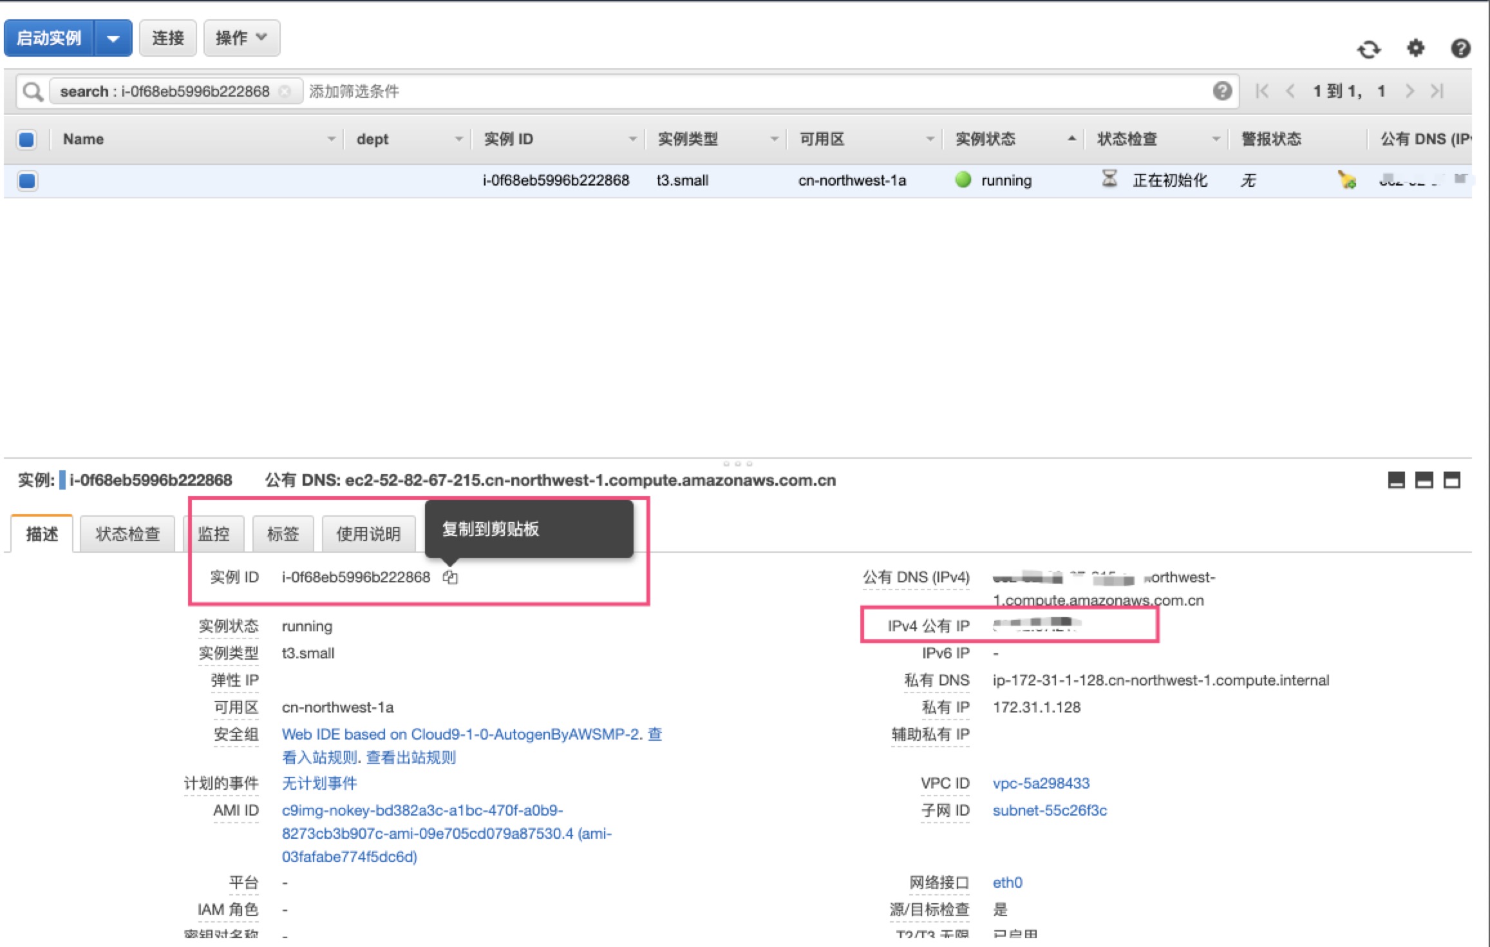
Task: Open the settings gear icon
Action: [1415, 48]
